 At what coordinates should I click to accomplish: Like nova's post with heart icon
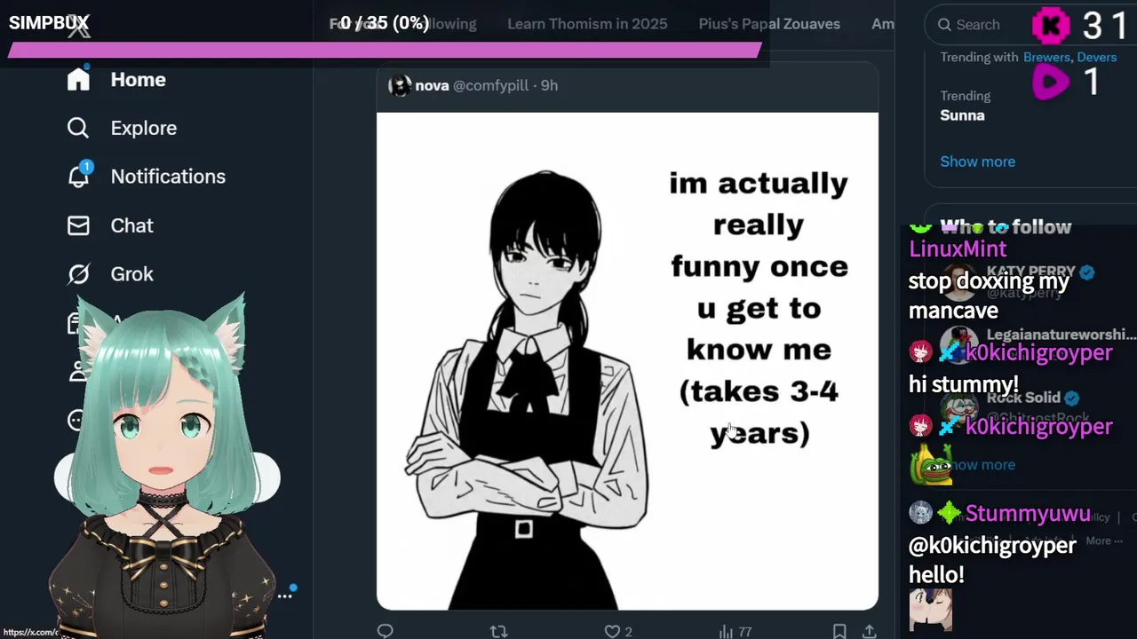[612, 631]
